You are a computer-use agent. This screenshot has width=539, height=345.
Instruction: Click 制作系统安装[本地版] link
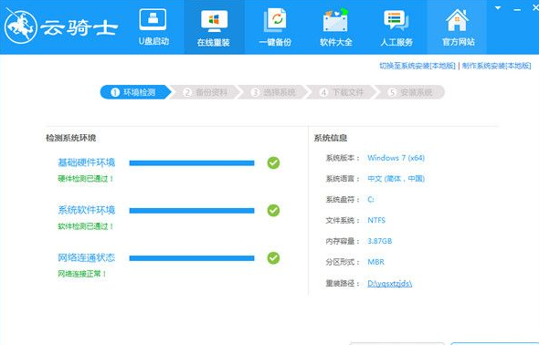pos(496,66)
